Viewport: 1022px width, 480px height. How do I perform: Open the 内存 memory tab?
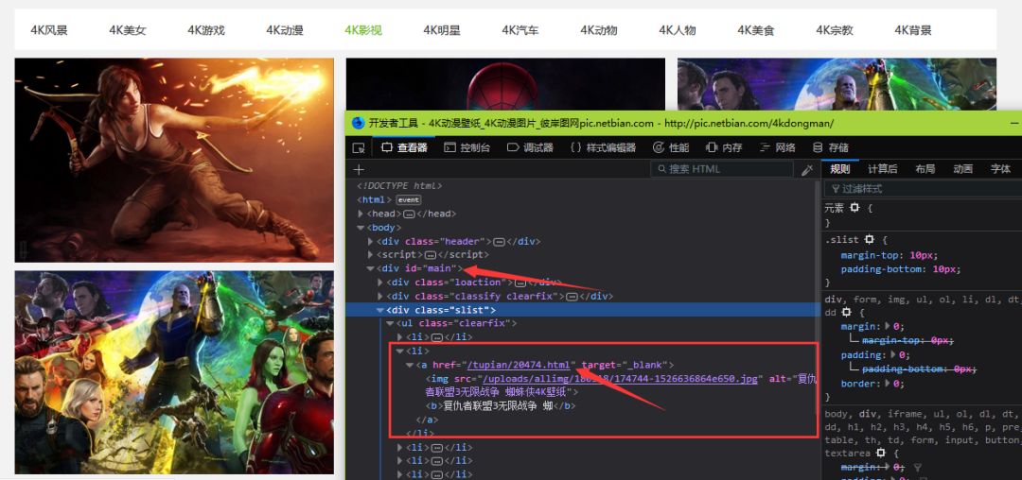coord(725,147)
